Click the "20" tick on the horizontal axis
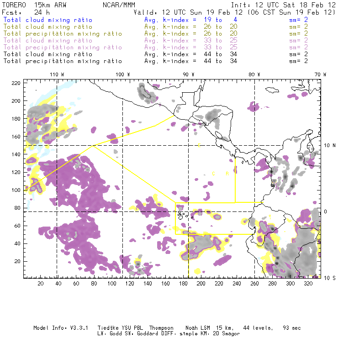 pos(41,284)
